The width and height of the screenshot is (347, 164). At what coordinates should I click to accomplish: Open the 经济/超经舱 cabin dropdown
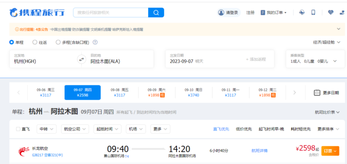(x=327, y=42)
